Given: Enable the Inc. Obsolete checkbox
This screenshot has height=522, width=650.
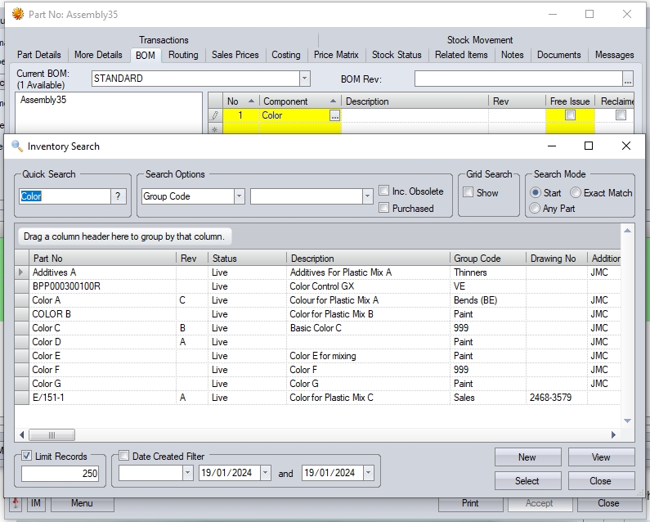Looking at the screenshot, I should (384, 191).
